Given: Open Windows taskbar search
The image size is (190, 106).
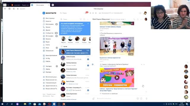Looking at the screenshot, I should (x=7, y=104).
